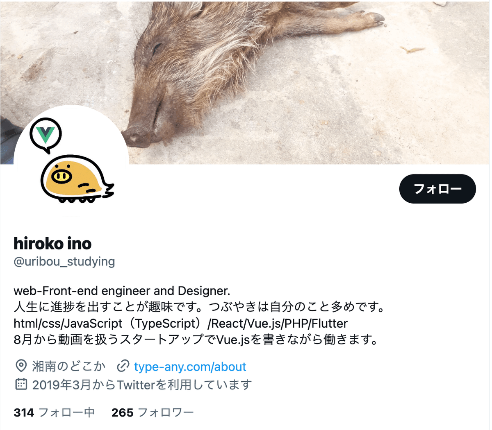The height and width of the screenshot is (430, 492).
Task: Click the 人生に進捗 bio sentence
Action: coord(200,307)
